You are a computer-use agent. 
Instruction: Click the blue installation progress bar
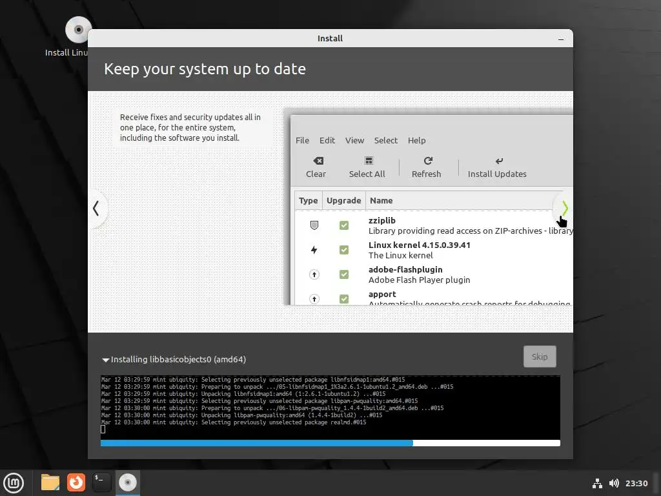330,443
